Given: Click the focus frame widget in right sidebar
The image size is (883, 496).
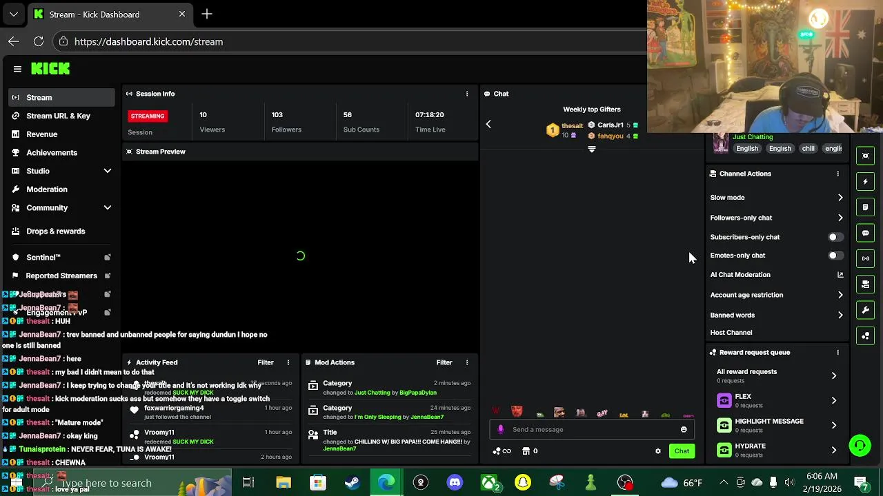Looking at the screenshot, I should pyautogui.click(x=866, y=156).
